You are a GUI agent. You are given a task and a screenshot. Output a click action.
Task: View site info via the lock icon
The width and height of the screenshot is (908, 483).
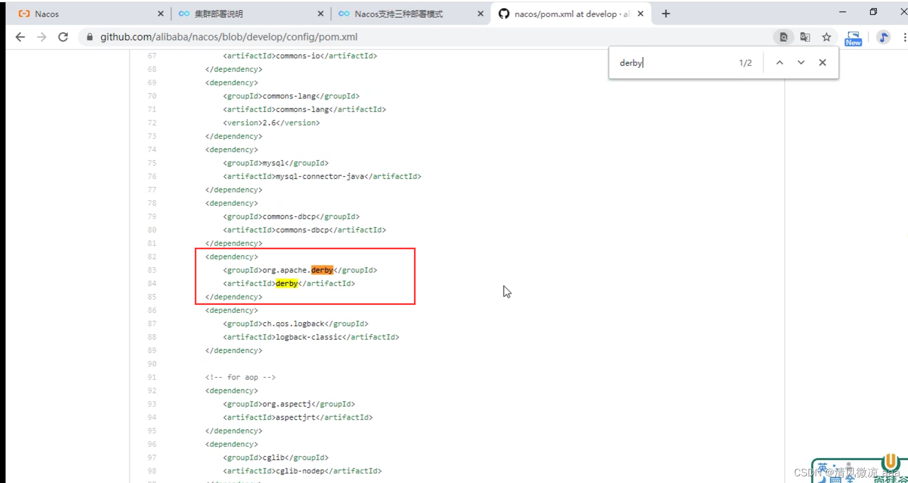pos(89,37)
